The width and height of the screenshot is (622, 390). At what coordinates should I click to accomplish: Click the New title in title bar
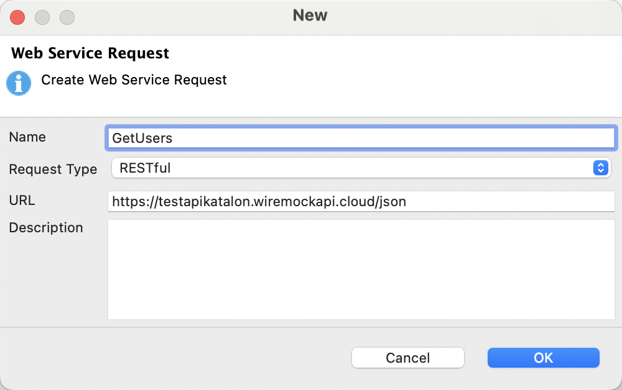coord(310,16)
